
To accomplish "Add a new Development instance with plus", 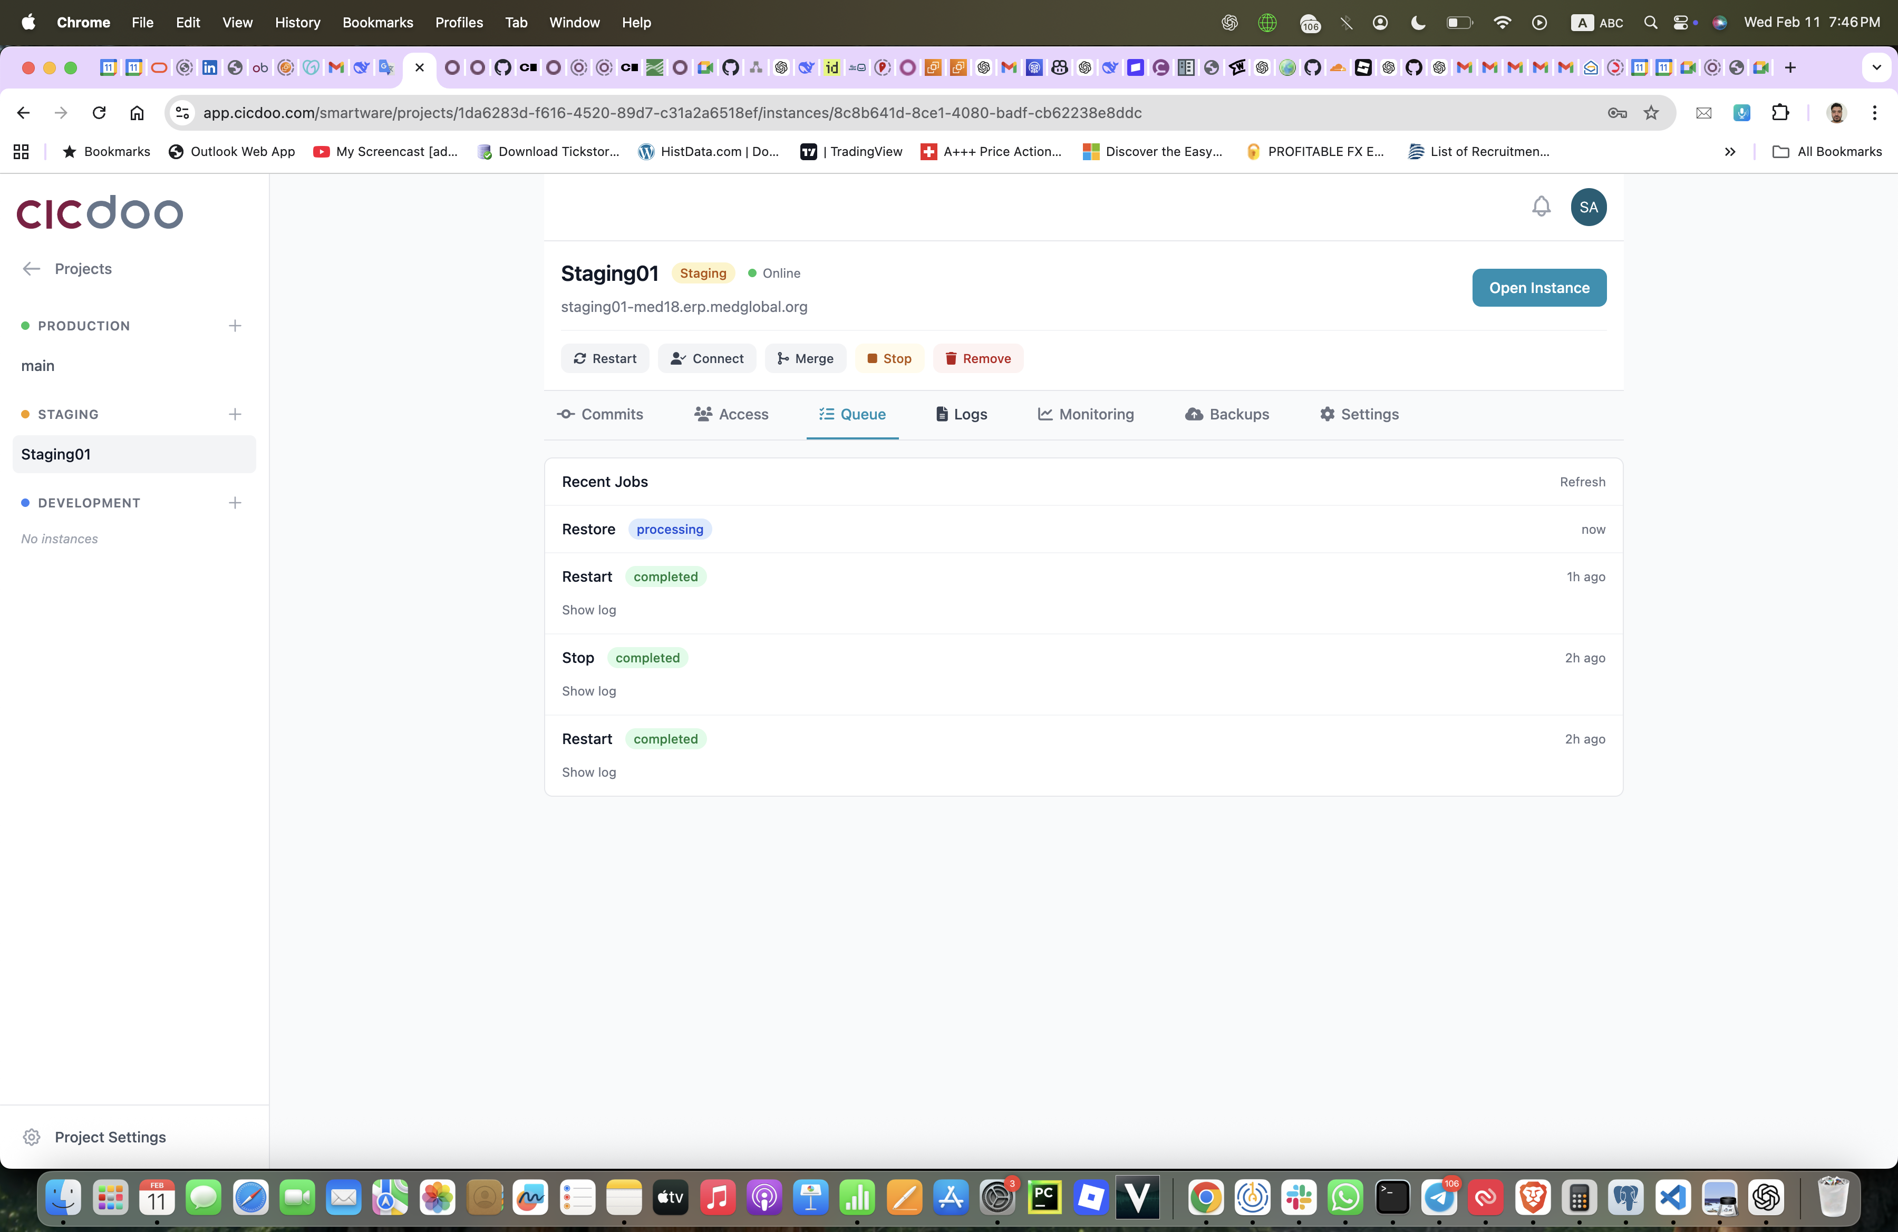I will click(x=235, y=503).
